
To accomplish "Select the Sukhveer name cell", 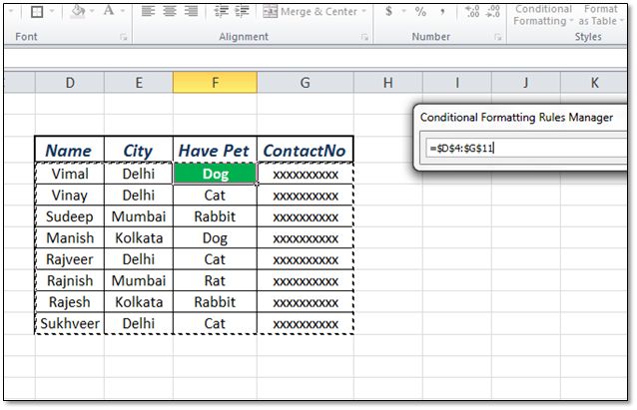I will [70, 323].
